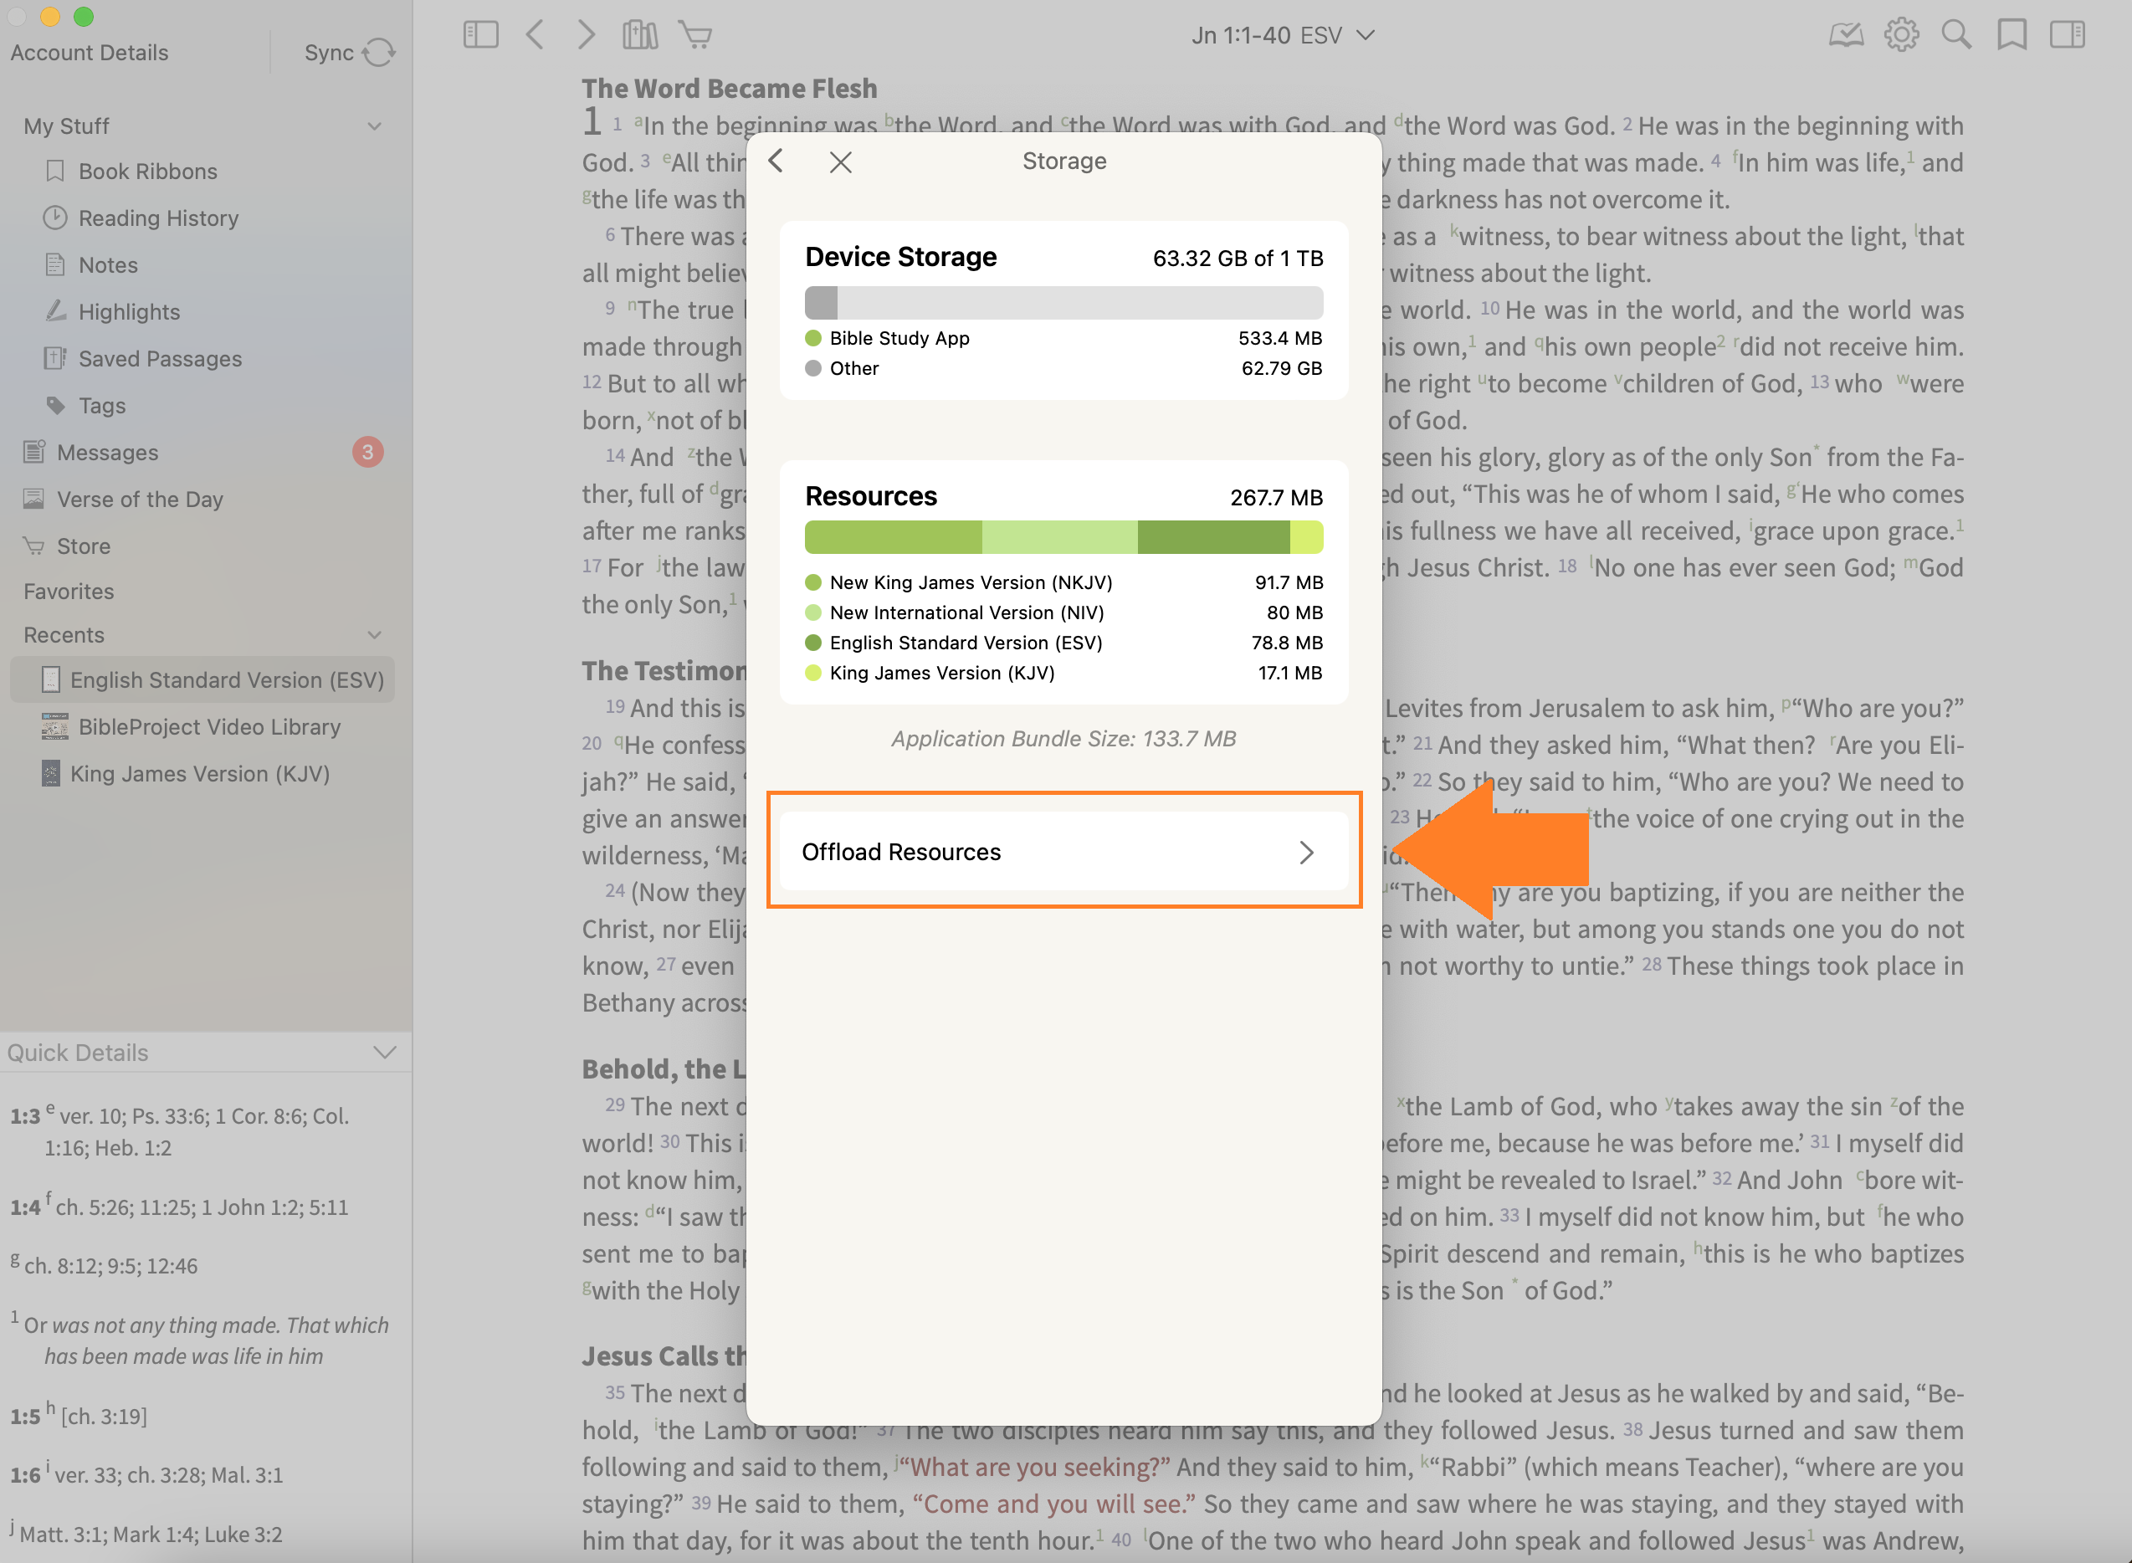Screen dimensions: 2132x1563
Task: Close the Storage dialog with X
Action: pyautogui.click(x=840, y=161)
